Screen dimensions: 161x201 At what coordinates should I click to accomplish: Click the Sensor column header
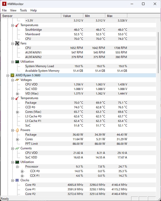pyautogui.click(x=31, y=16)
